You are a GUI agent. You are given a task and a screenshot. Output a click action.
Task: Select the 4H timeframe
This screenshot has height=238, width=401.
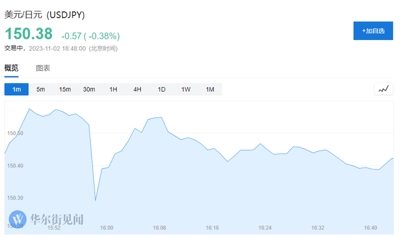click(x=137, y=90)
